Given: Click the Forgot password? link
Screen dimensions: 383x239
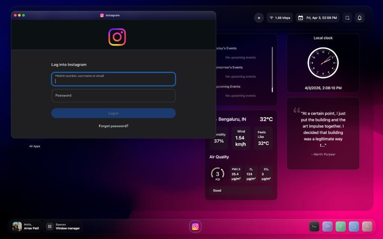Looking at the screenshot, I should (x=113, y=126).
